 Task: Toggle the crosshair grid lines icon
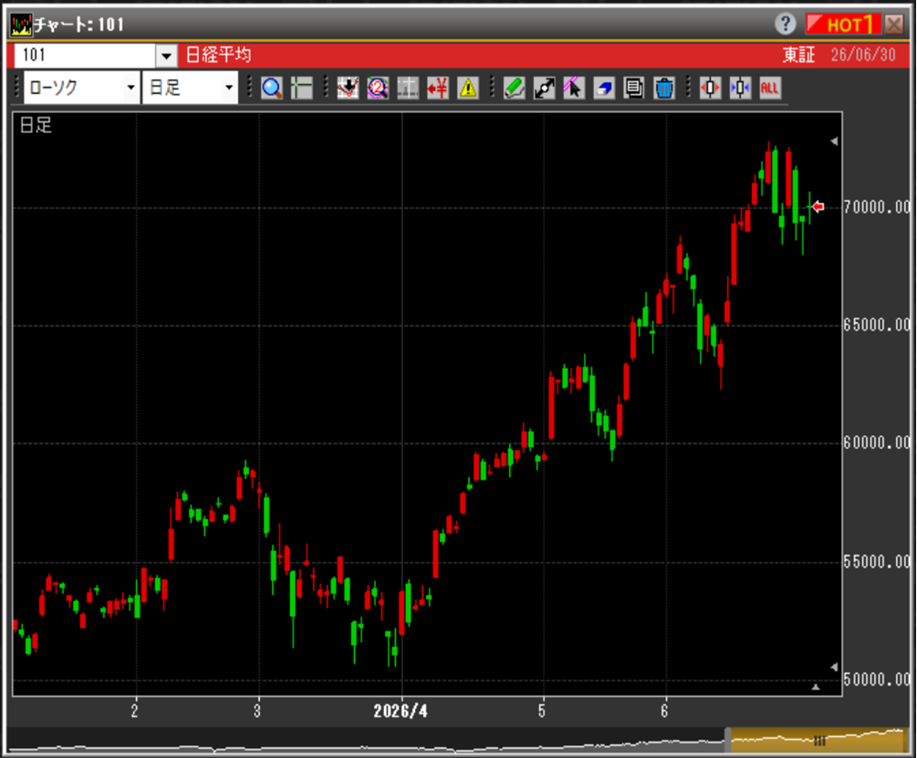pos(302,88)
